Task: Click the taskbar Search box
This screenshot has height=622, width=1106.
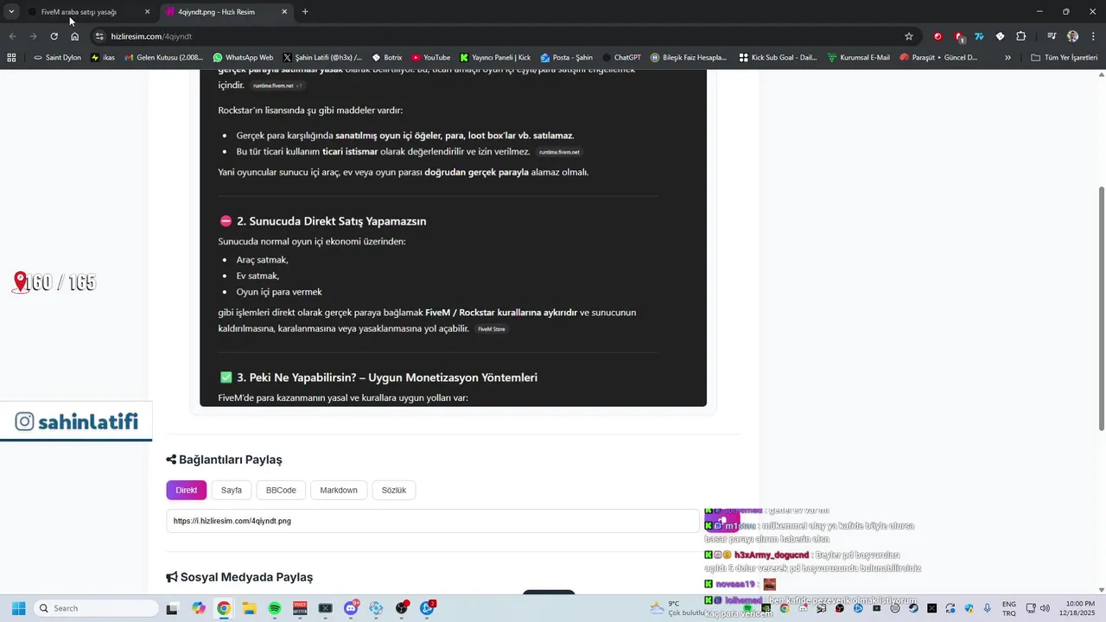Action: coord(96,608)
